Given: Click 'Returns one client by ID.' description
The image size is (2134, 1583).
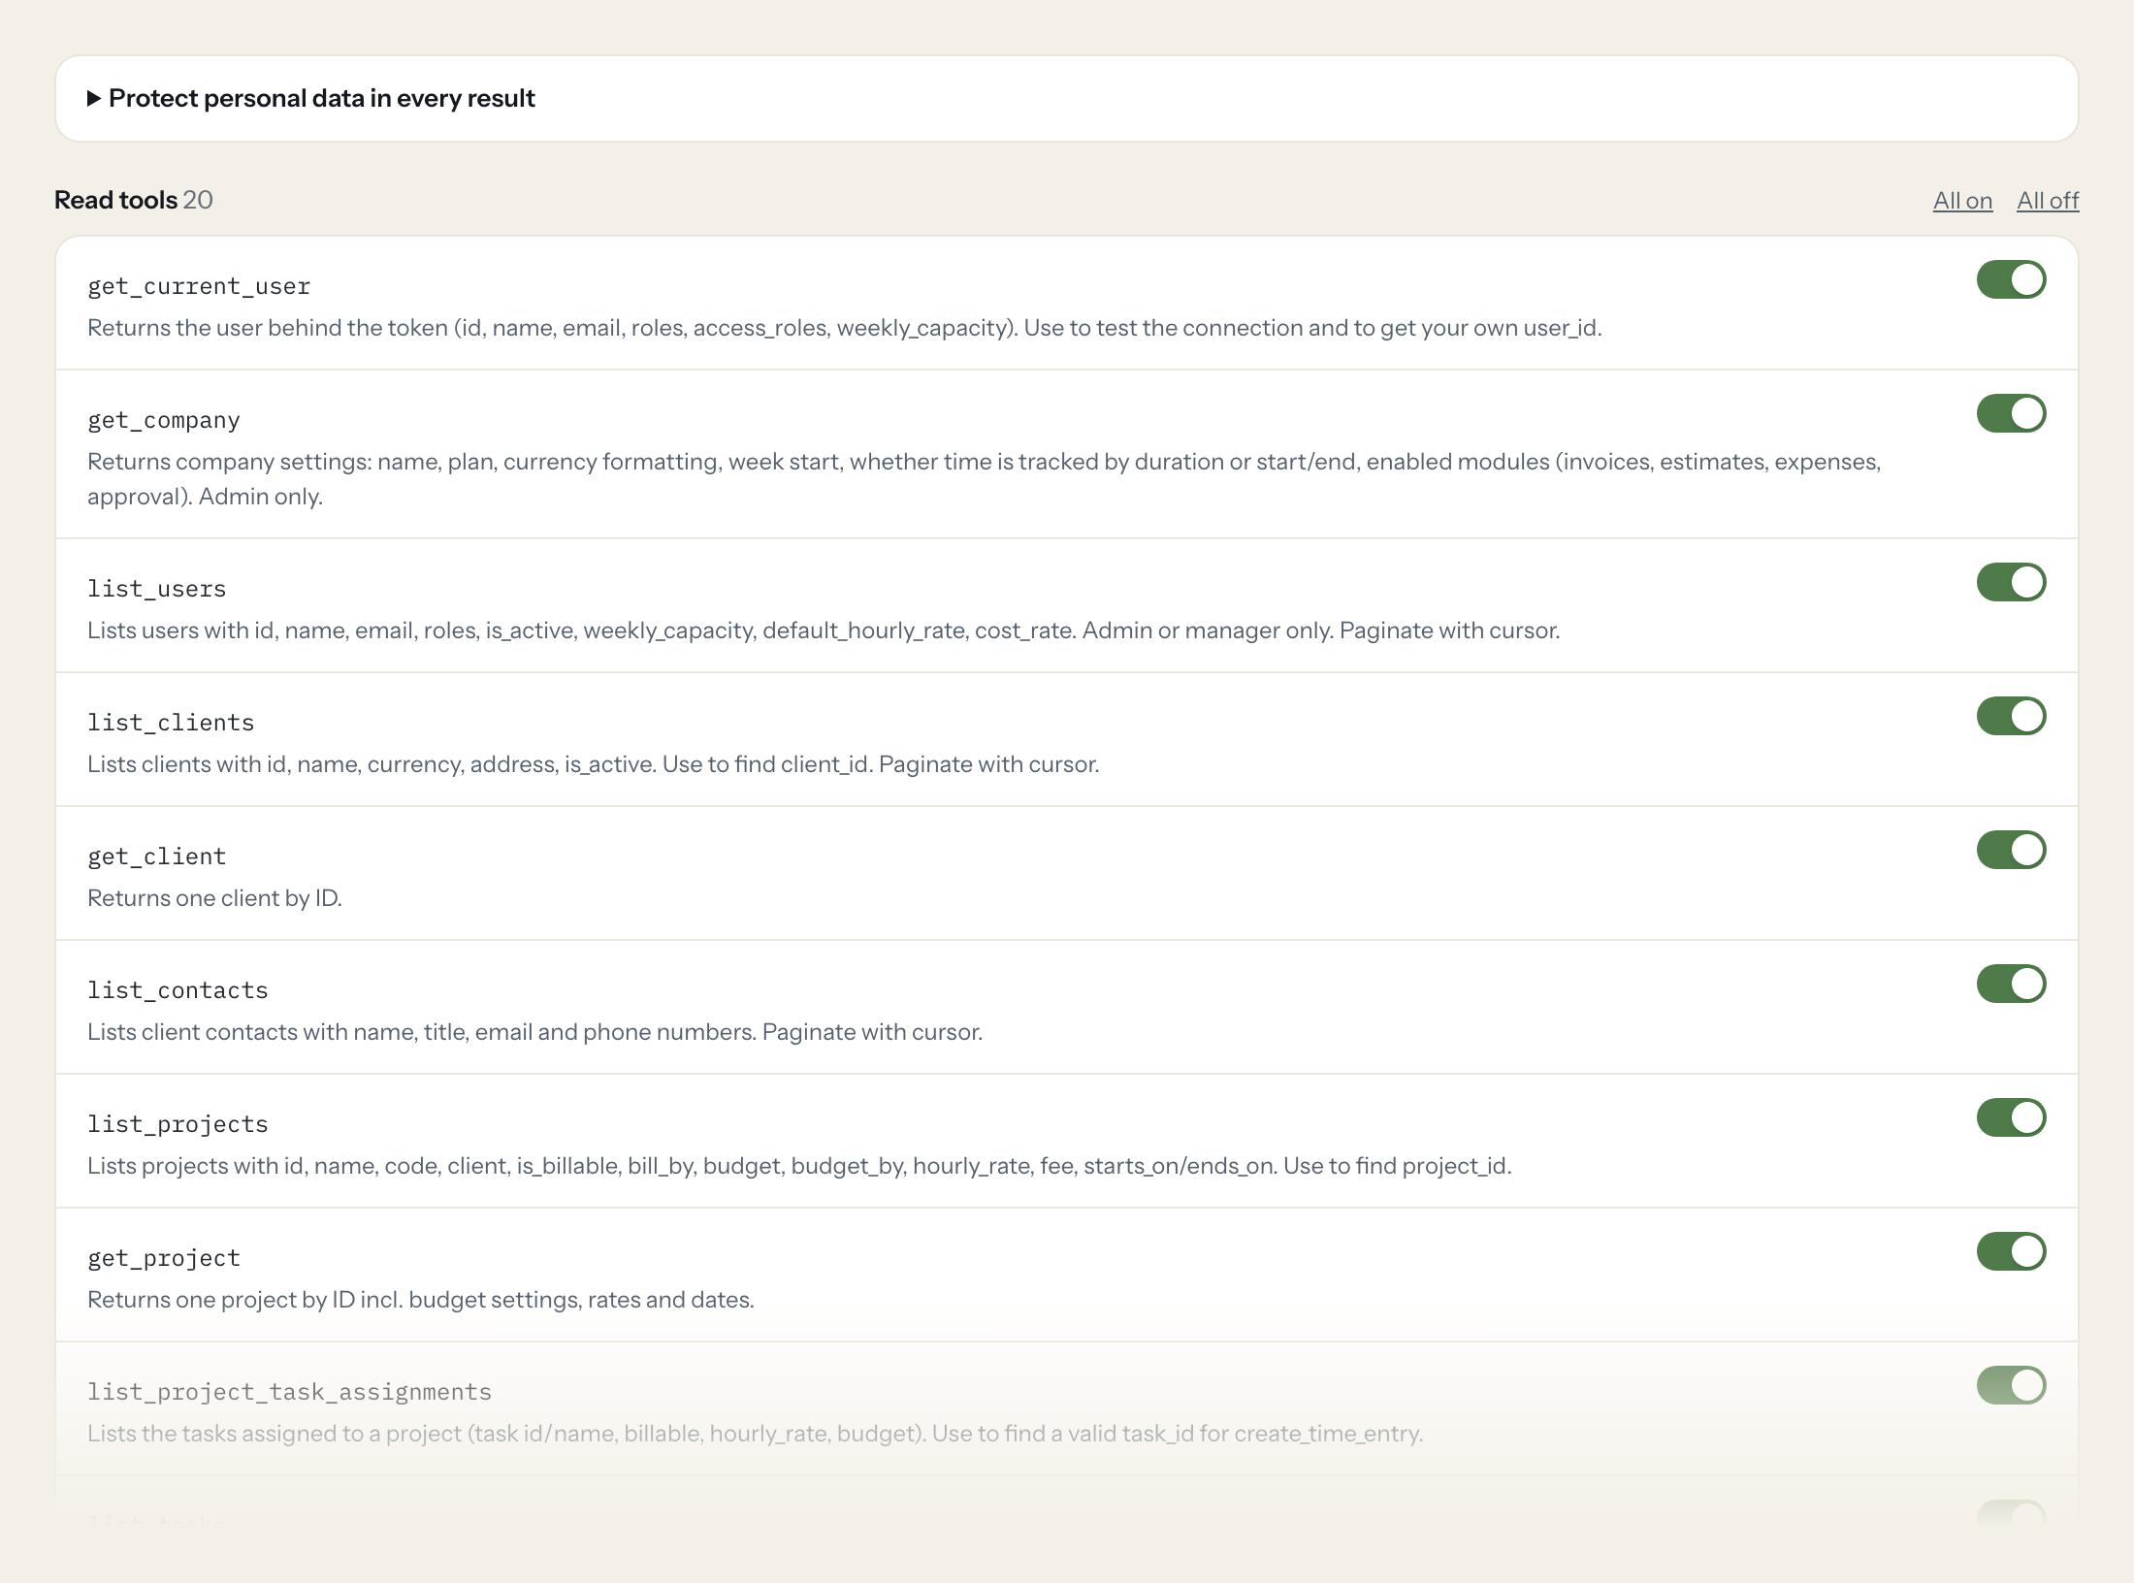Looking at the screenshot, I should point(214,898).
